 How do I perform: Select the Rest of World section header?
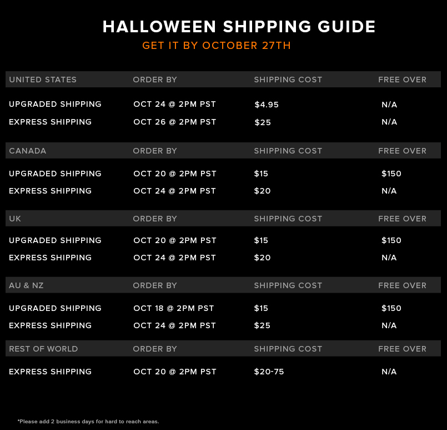43,349
